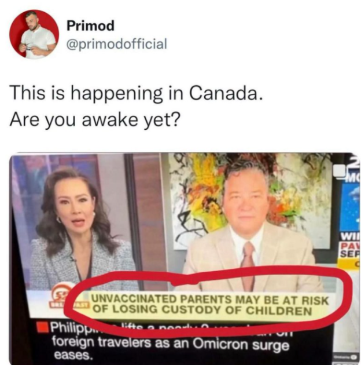Click the 'Omicron surge' ticker text
Screen dimensions: 361x365
[242, 345]
